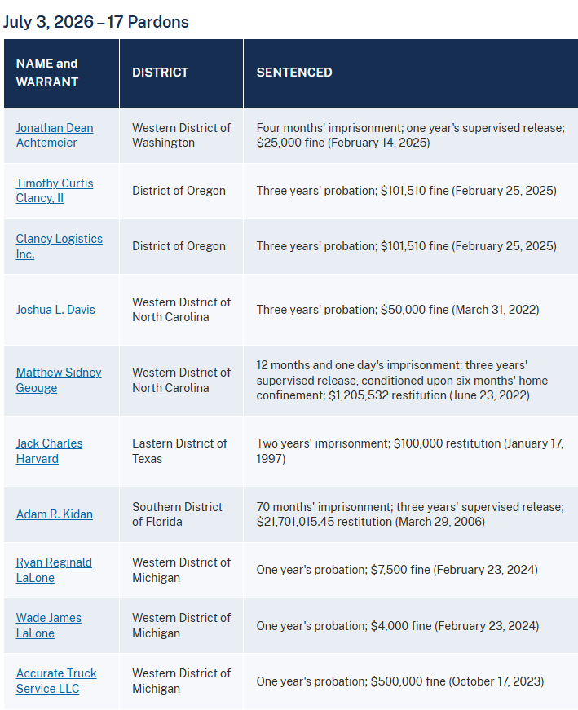Click 'Eastern District of Texas' cell
The width and height of the screenshot is (578, 710).
point(179,451)
